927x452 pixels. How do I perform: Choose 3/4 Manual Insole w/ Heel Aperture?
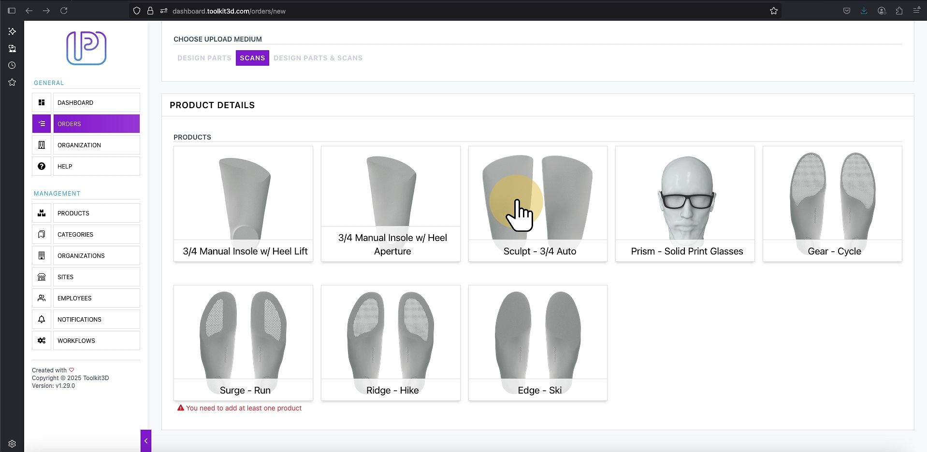click(391, 204)
